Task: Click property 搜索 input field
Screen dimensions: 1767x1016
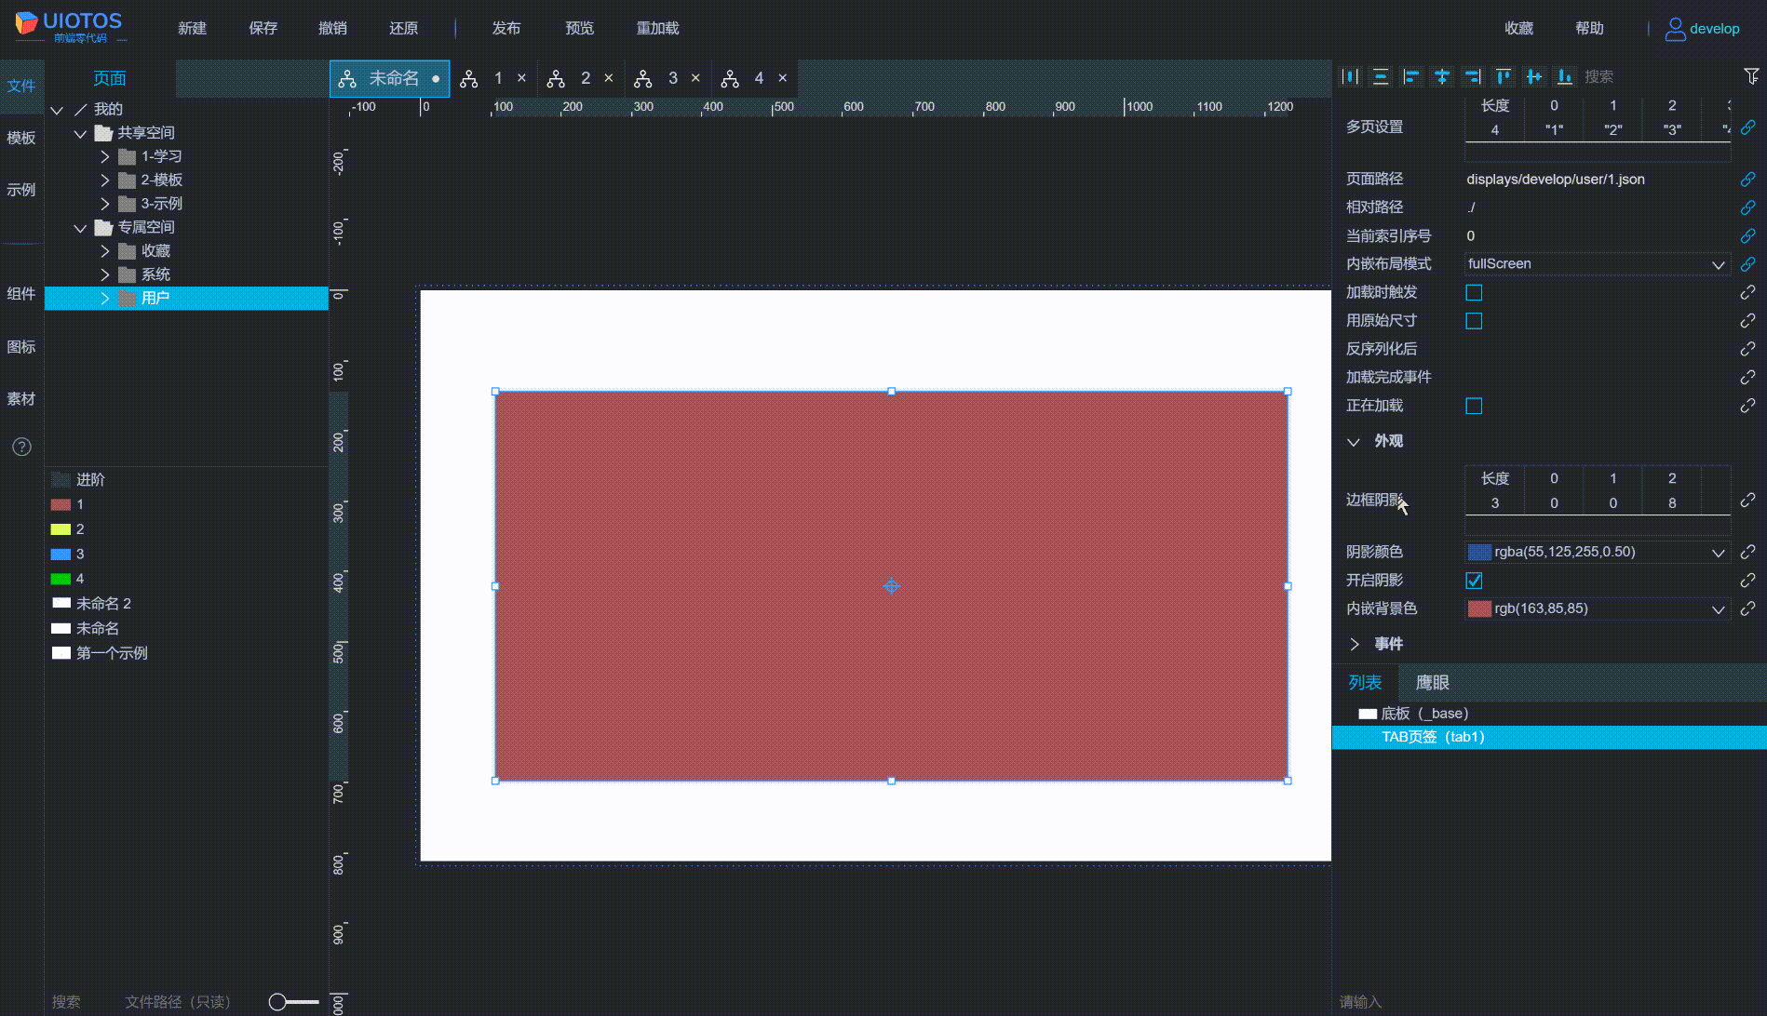Action: (x=1657, y=76)
